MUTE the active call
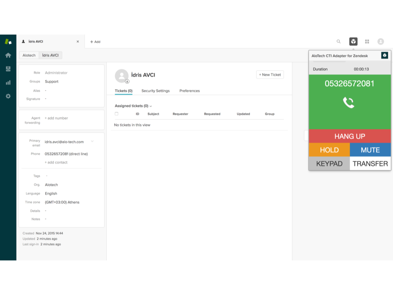The image size is (393, 295). click(x=370, y=150)
